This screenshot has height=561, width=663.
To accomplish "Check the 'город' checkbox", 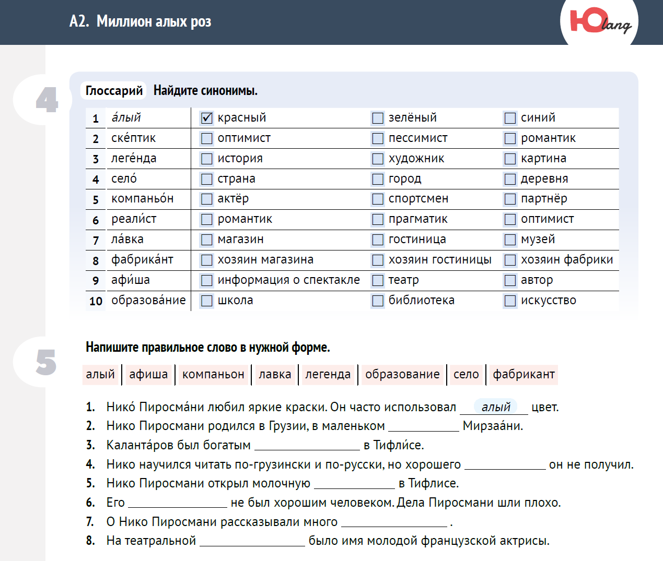I will [x=378, y=179].
